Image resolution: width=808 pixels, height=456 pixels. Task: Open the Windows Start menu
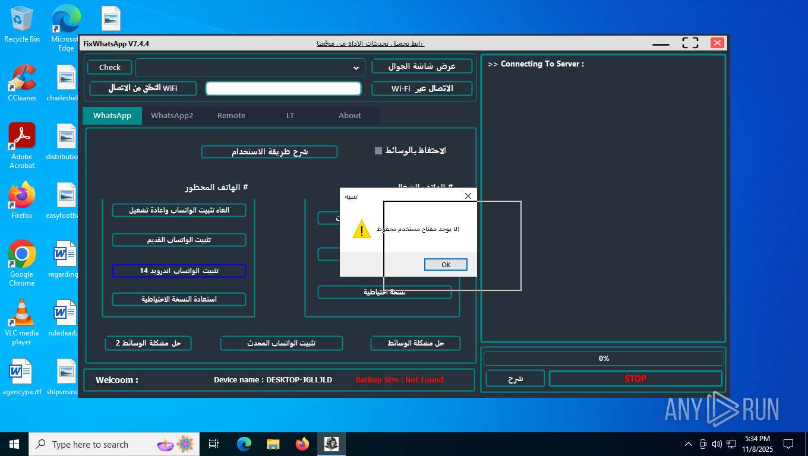pos(14,444)
